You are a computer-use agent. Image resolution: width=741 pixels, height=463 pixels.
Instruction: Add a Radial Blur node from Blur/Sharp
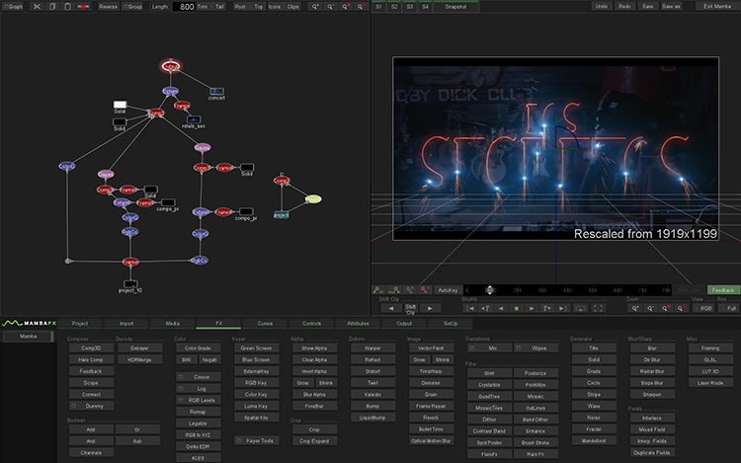point(652,371)
